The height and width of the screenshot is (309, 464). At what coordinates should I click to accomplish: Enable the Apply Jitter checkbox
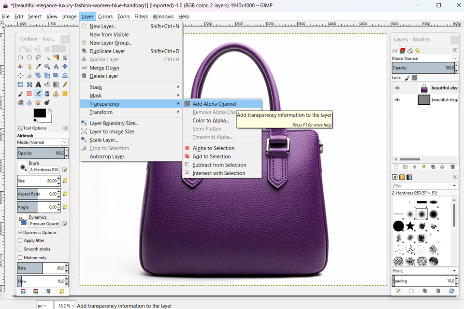click(x=20, y=240)
